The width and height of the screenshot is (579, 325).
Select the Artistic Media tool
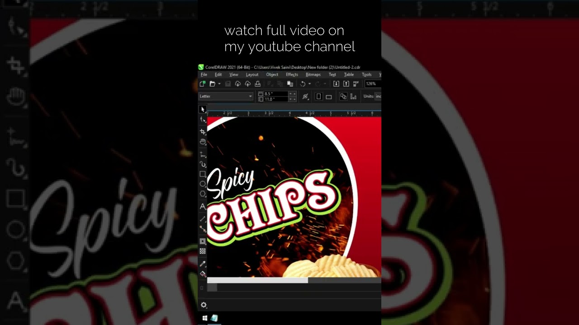(x=203, y=165)
